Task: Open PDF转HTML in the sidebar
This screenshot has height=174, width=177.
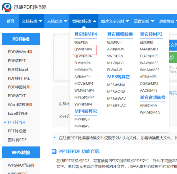Action: click(19, 78)
